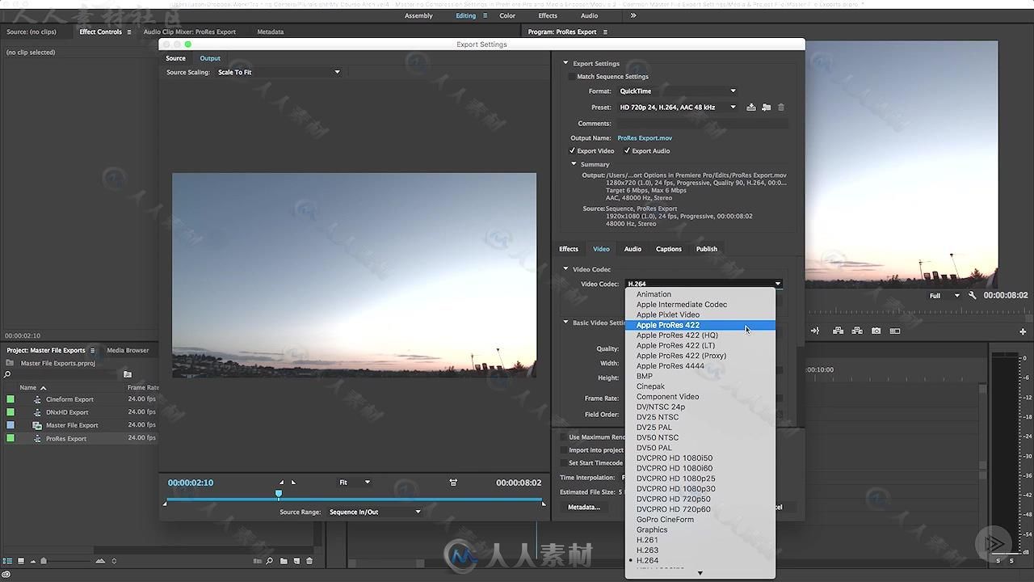The height and width of the screenshot is (582, 1034).
Task: Open the Fit zoom level dropdown
Action: 355,483
